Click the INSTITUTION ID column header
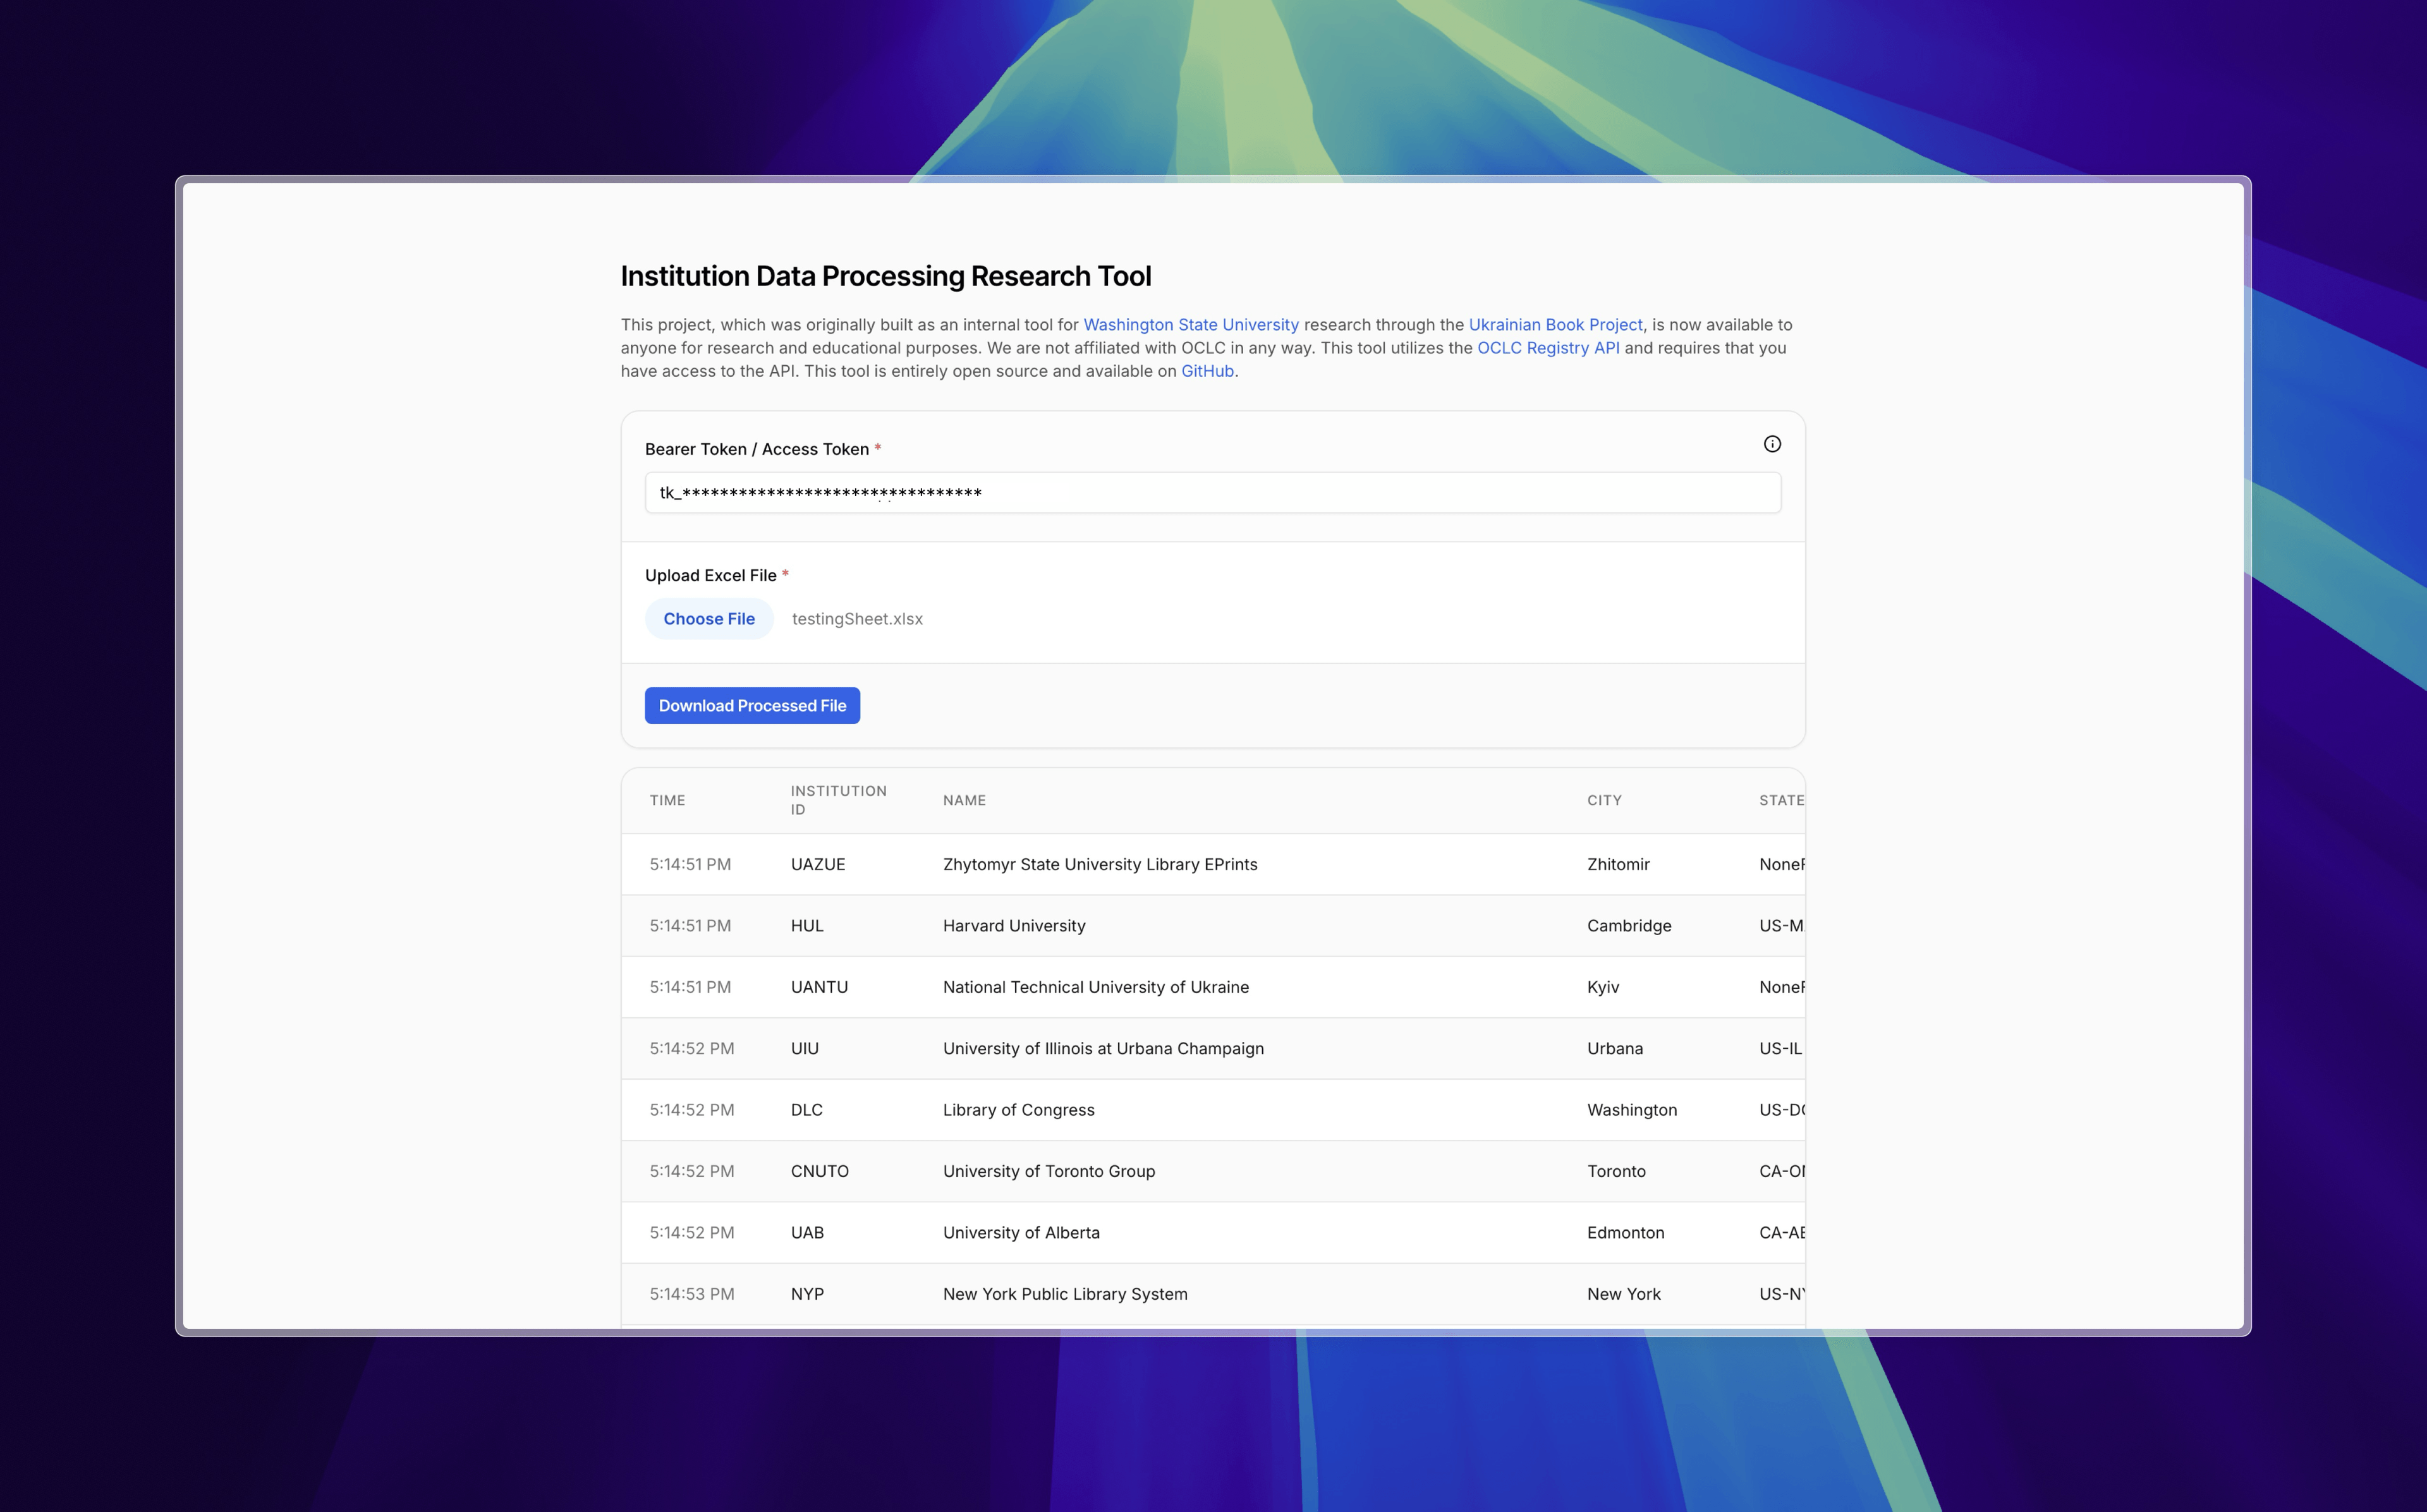Image resolution: width=2427 pixels, height=1512 pixels. tap(838, 800)
